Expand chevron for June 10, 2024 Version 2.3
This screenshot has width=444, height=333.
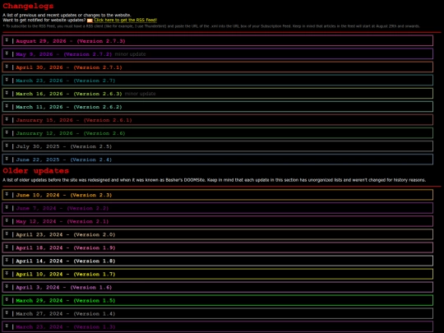pyautogui.click(x=7, y=194)
